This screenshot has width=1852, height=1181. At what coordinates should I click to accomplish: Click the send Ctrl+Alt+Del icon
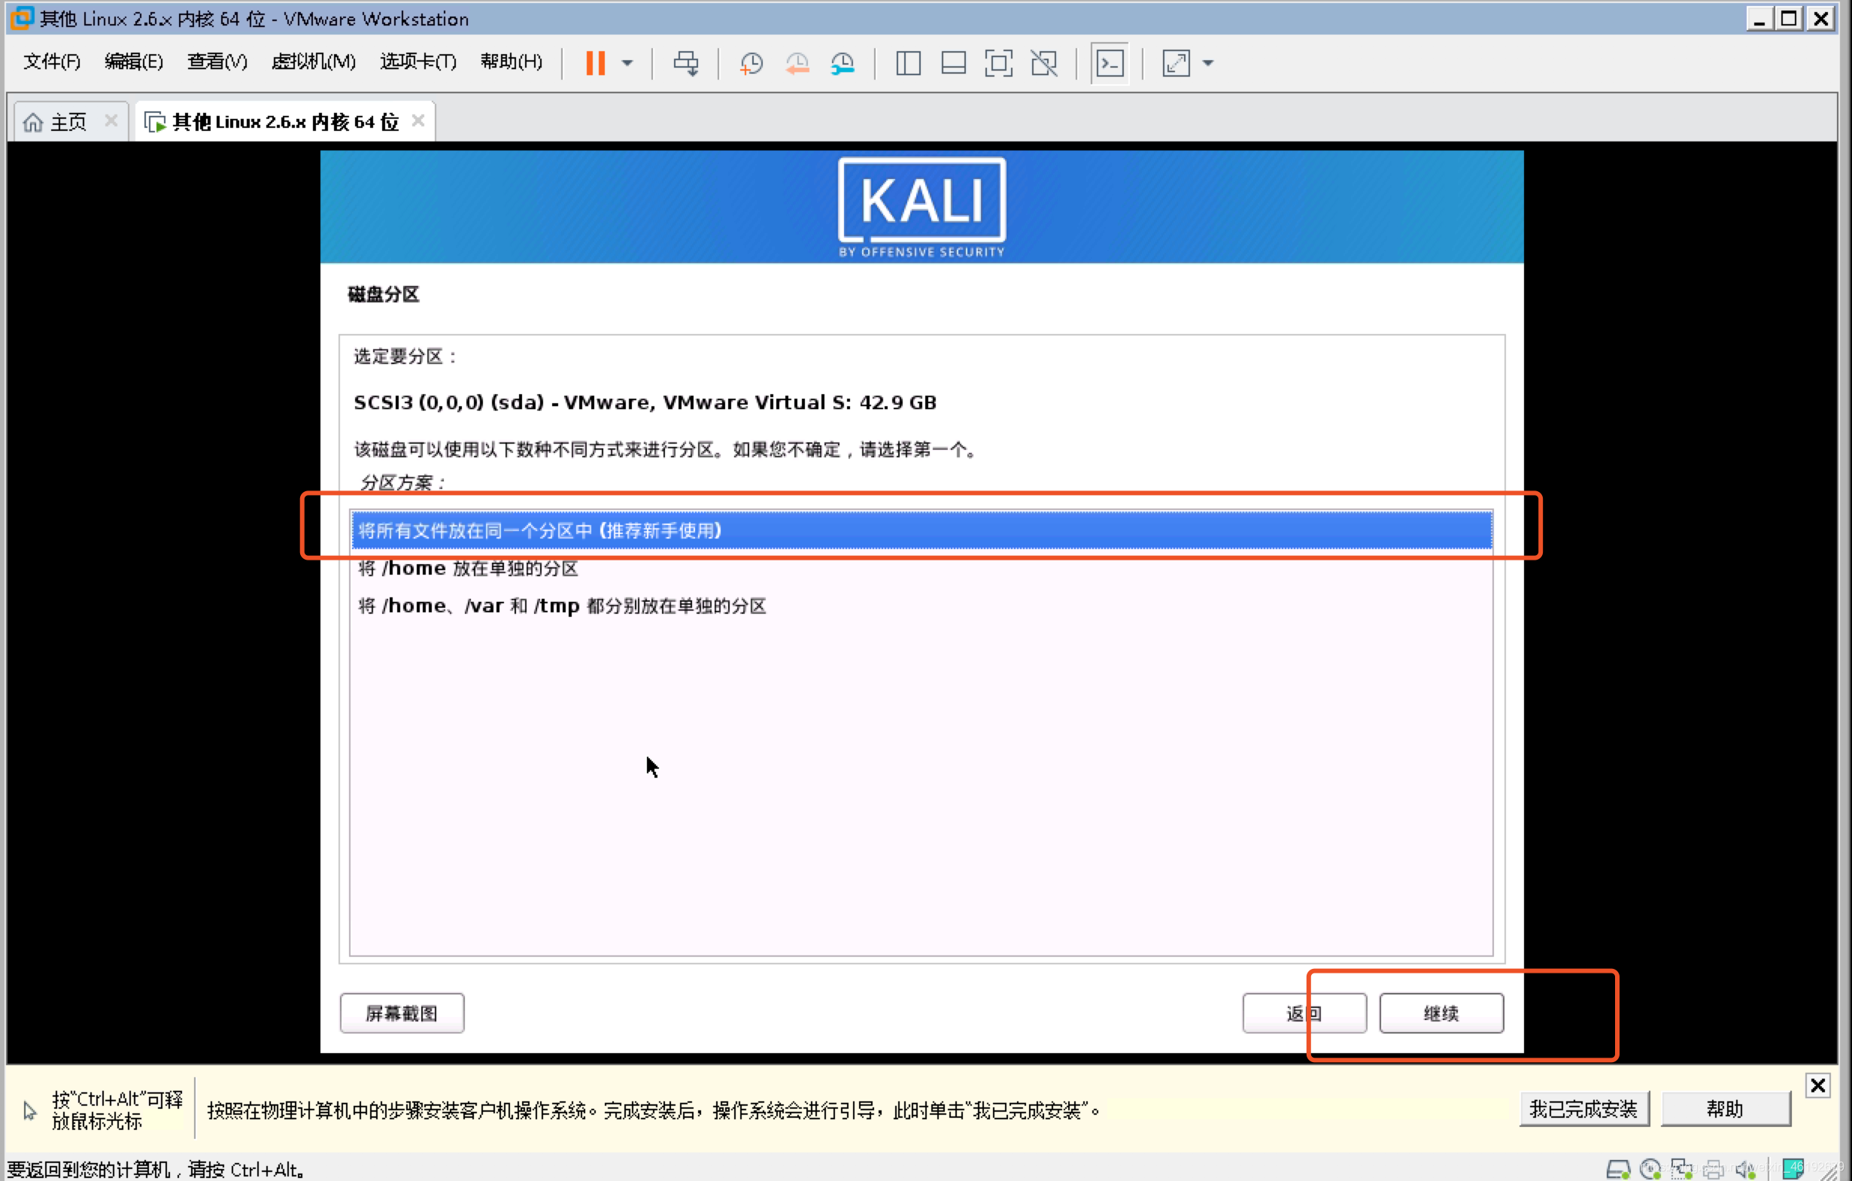coord(685,63)
